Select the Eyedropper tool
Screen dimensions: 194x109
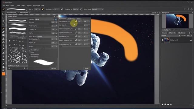[x=3, y=64]
